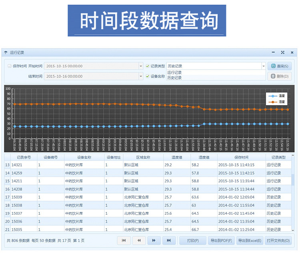
Task: Go to the previous page of records
Action: click(x=139, y=240)
